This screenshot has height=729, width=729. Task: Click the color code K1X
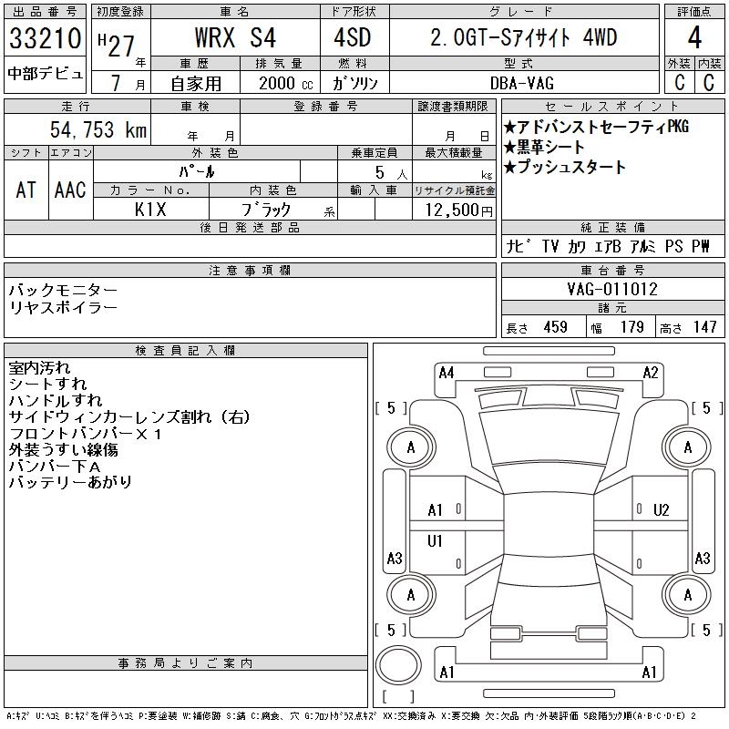[x=151, y=210]
